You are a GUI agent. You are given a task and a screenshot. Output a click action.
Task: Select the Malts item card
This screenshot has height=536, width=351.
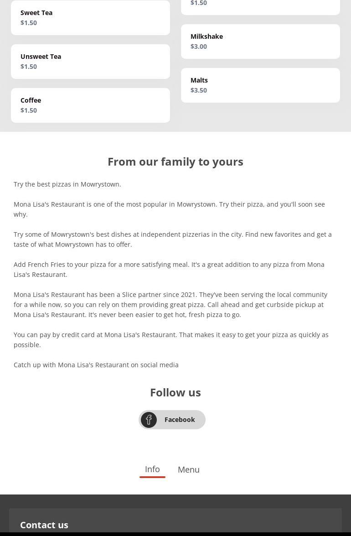point(260,85)
